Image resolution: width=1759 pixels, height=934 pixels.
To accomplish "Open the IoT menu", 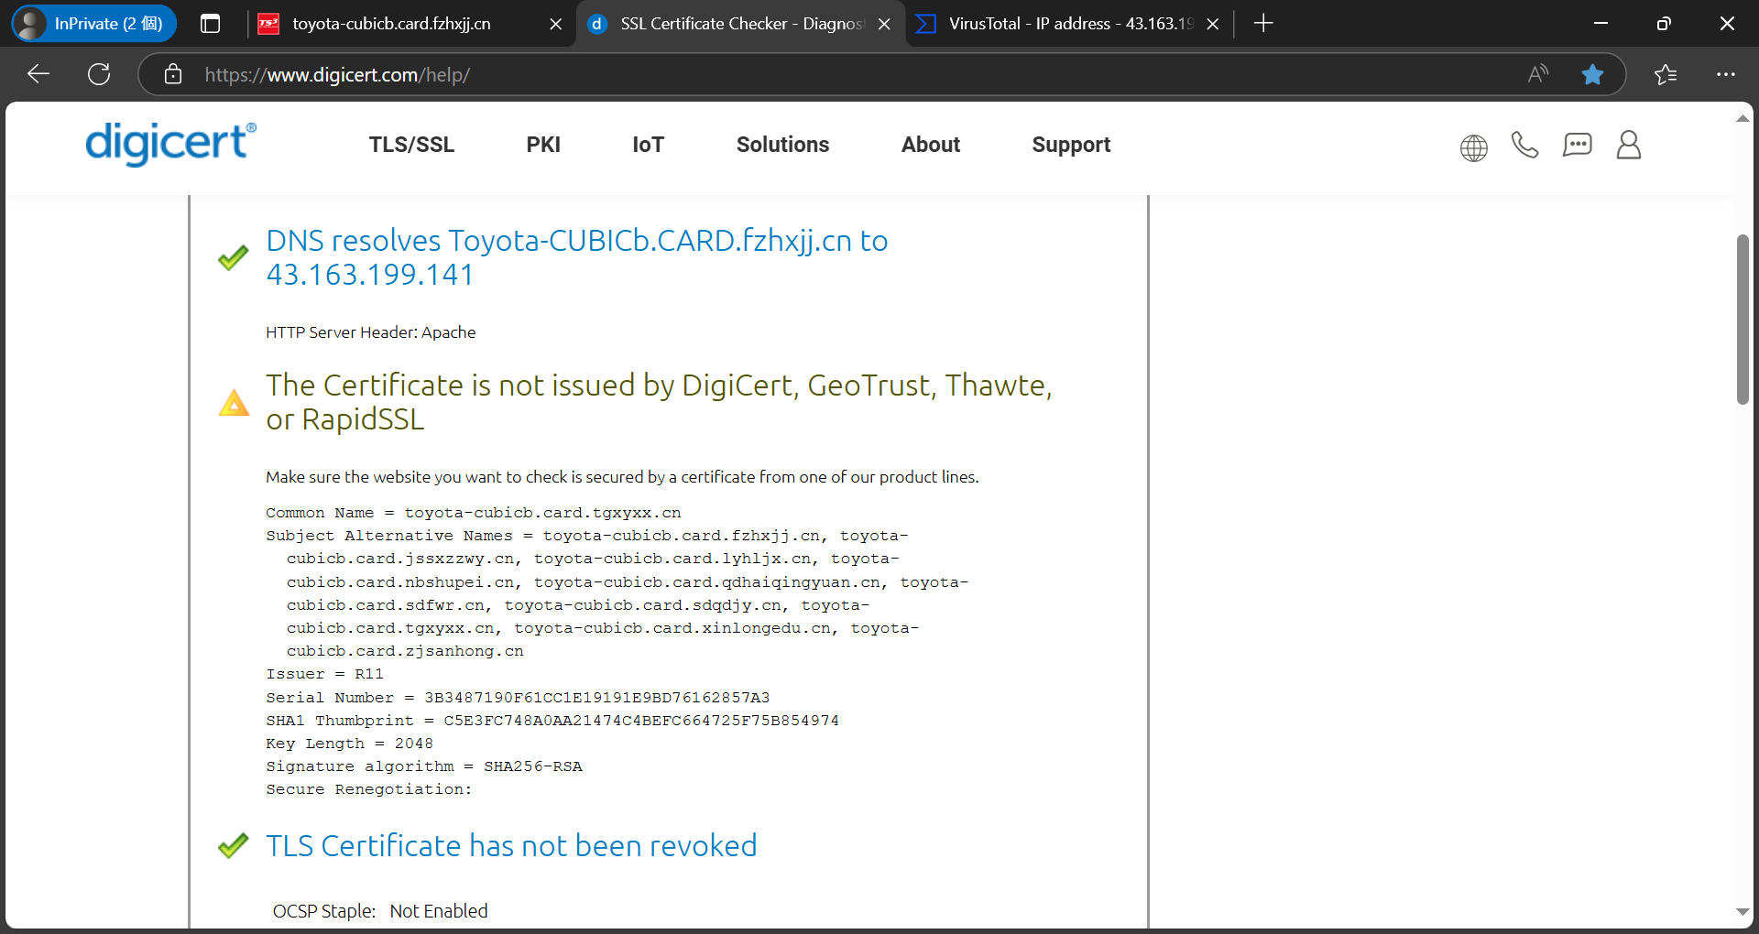I will click(648, 145).
